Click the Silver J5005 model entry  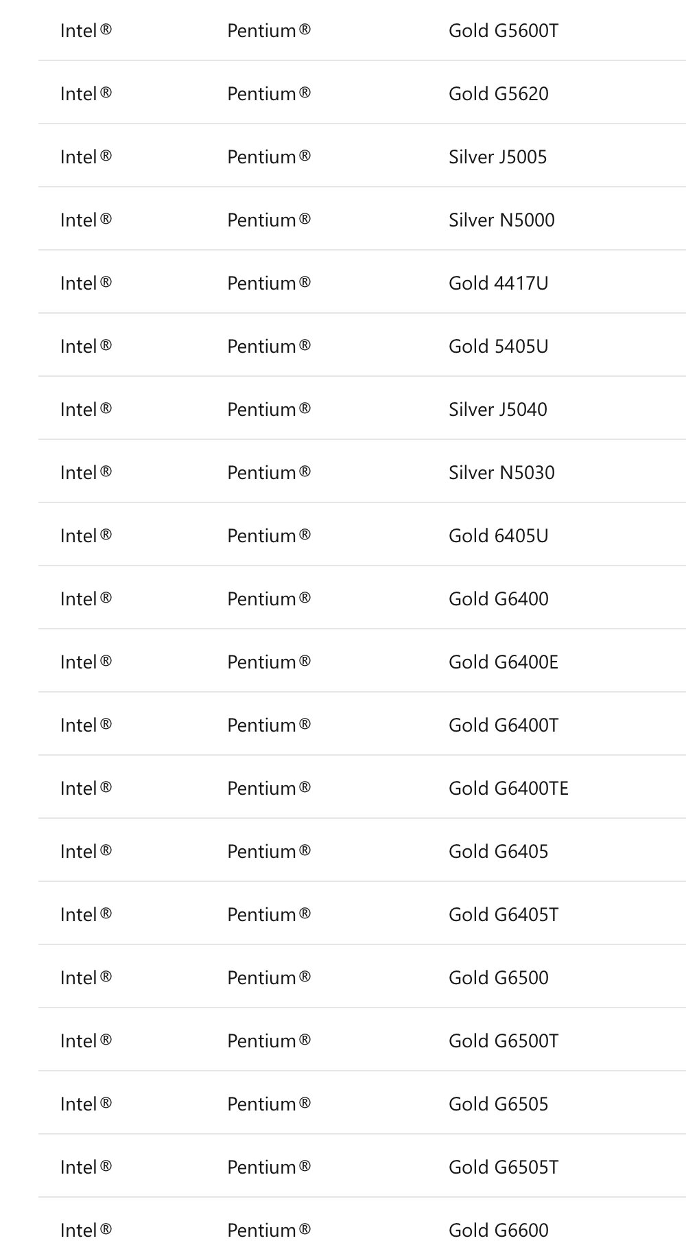click(x=498, y=157)
